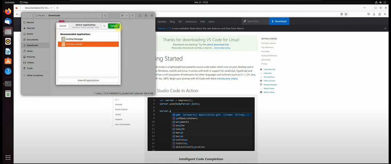Screen dimensions: 391x164
Task: Open Ubuntu Software from the dock
Action: (x=8, y=61)
